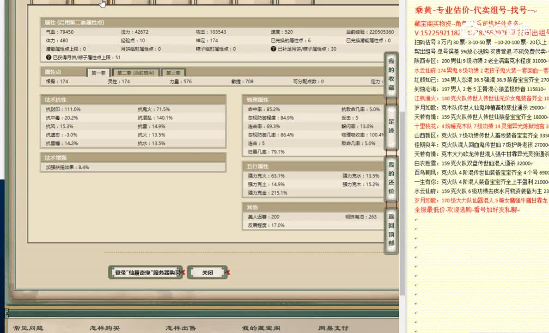Click the 一生有你 line in the document

482,182
